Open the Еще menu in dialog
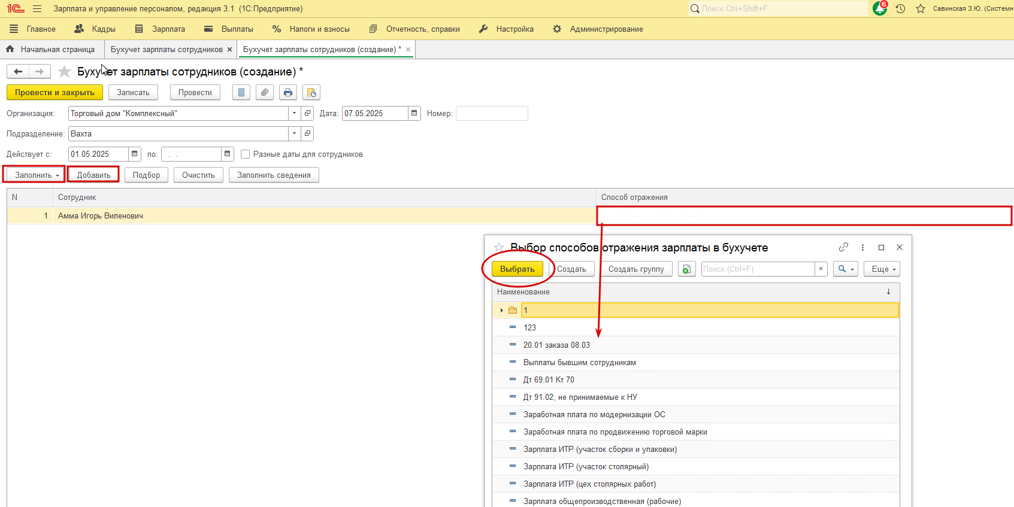The width and height of the screenshot is (1014, 507). coord(882,269)
